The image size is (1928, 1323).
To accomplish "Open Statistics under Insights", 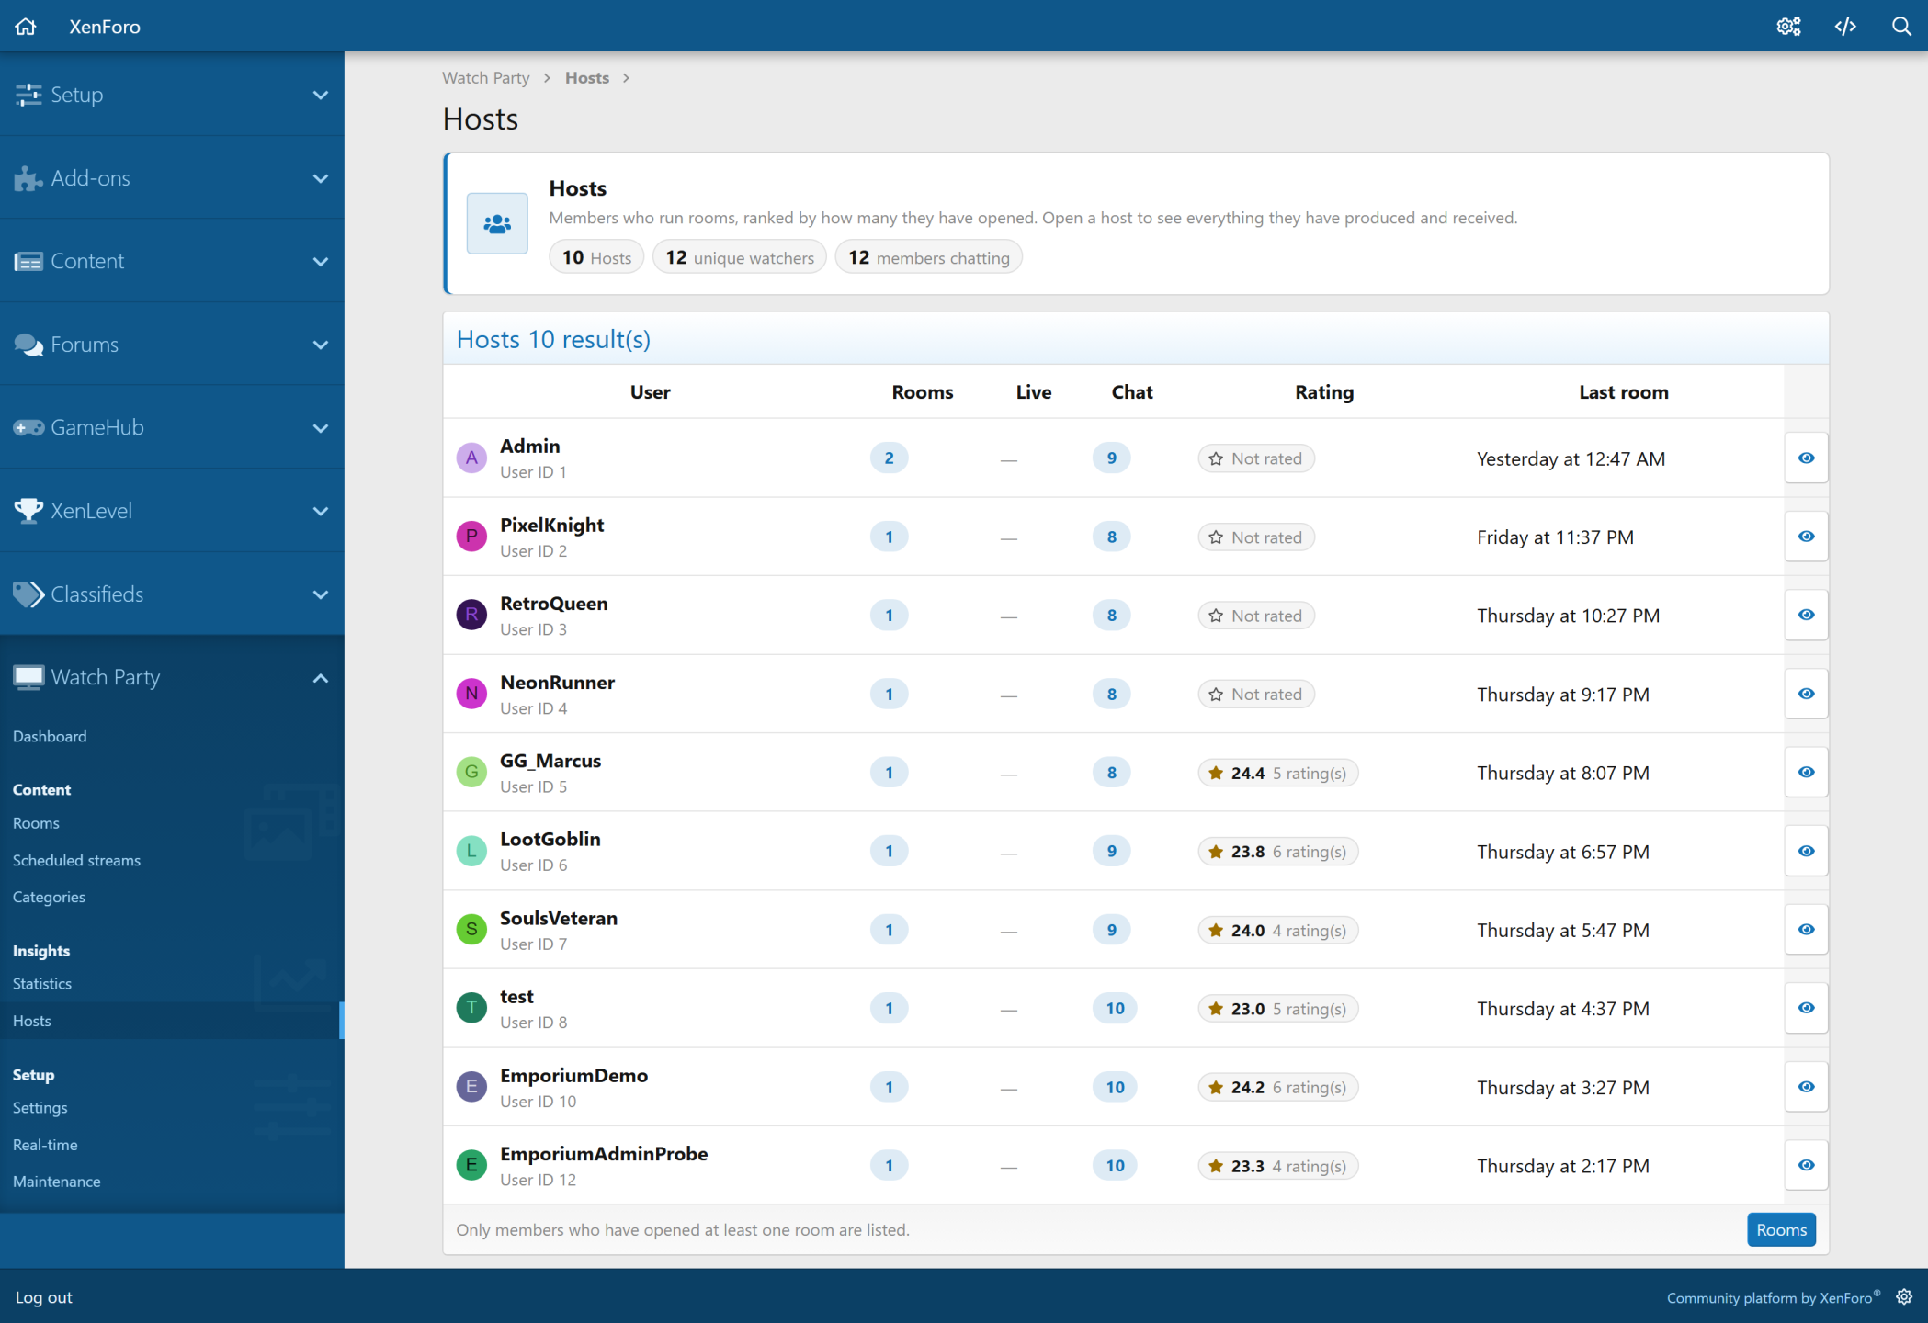I will click(x=42, y=983).
